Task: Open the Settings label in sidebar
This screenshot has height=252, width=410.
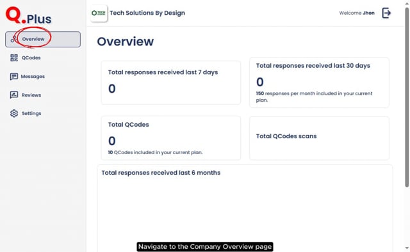Action: coord(31,113)
